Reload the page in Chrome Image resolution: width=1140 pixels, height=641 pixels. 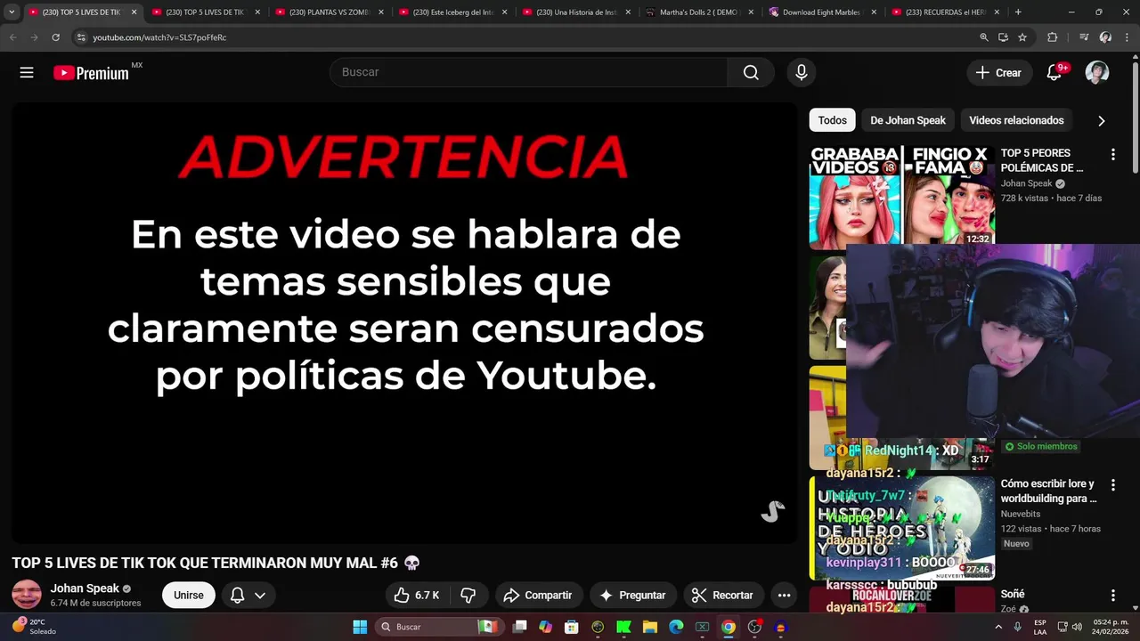pos(55,37)
